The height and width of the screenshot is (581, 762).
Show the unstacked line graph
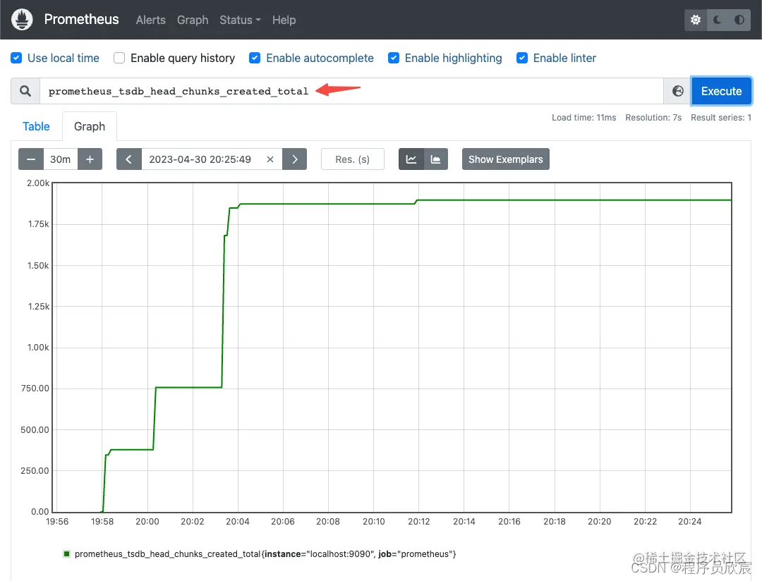click(411, 159)
